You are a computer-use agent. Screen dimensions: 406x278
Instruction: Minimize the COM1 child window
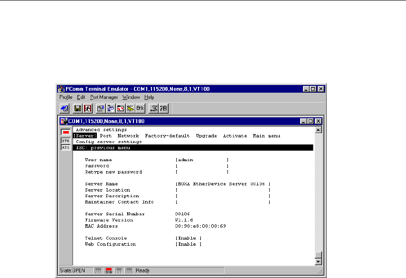click(303, 121)
